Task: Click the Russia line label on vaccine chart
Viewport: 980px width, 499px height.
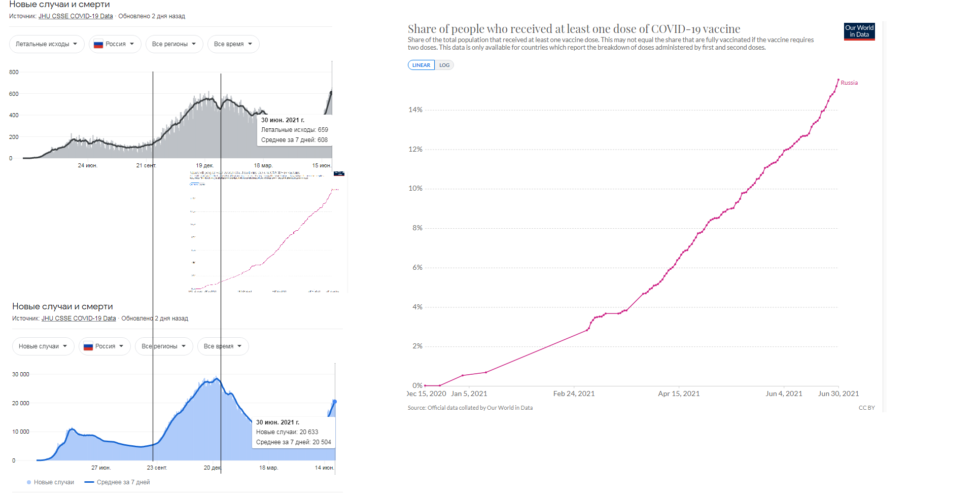Action: click(x=849, y=83)
